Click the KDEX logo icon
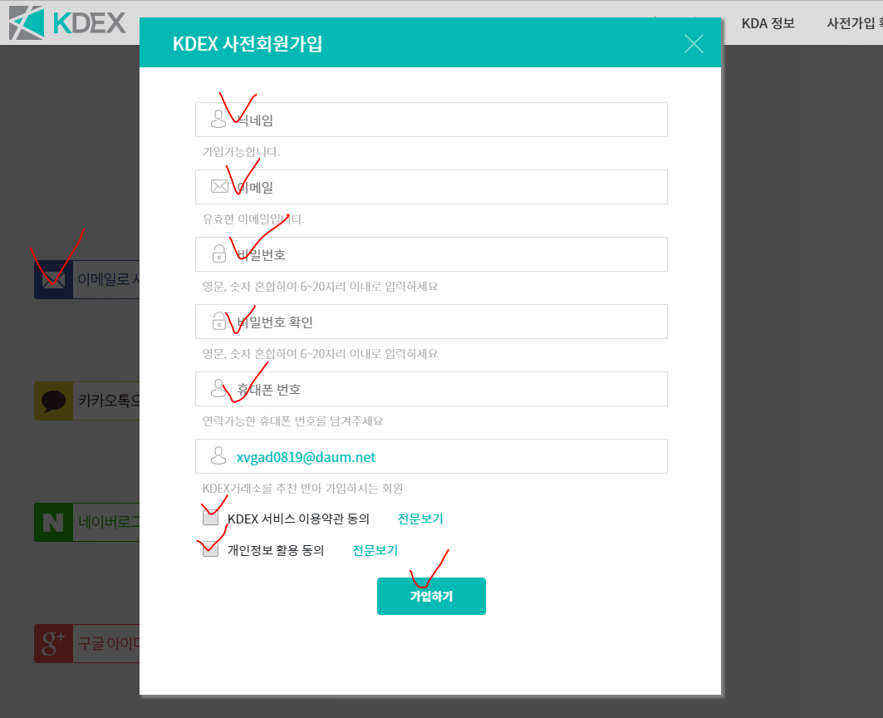The image size is (883, 718). pos(27,22)
